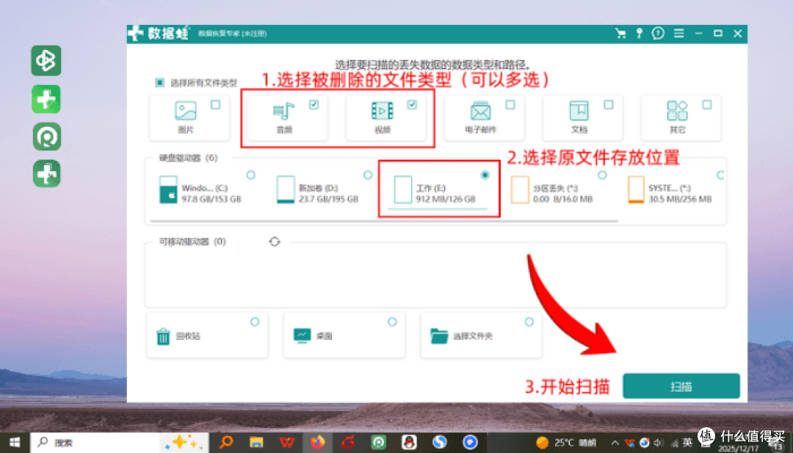Open the 25°C 晴朗 weather widget

[x=566, y=443]
